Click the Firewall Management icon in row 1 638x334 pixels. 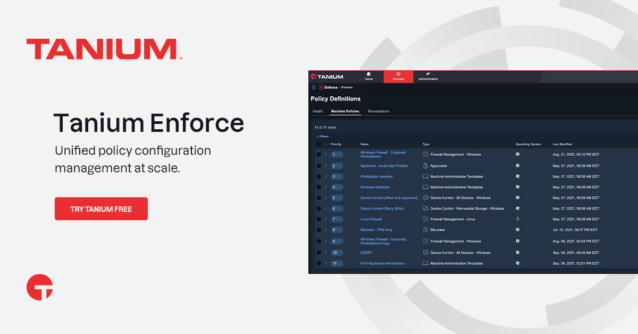425,154
